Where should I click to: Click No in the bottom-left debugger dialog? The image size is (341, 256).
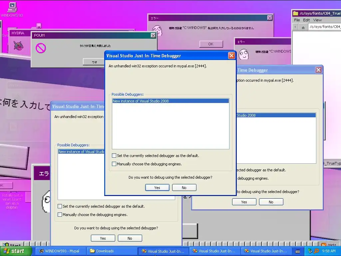pos(130,238)
